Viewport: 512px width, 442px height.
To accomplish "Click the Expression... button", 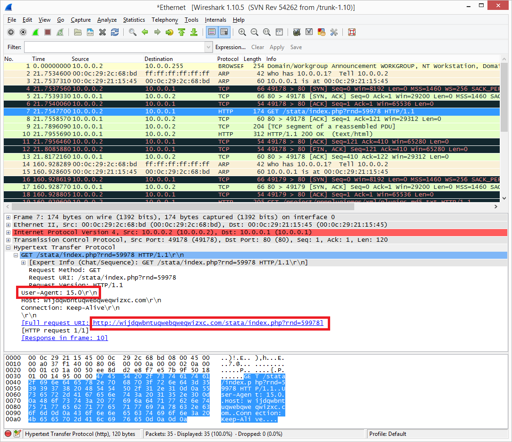I will click(230, 47).
